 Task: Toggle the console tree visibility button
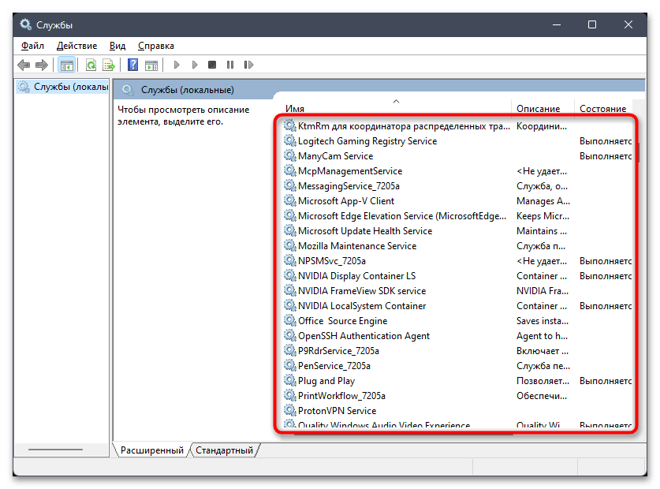pos(67,65)
